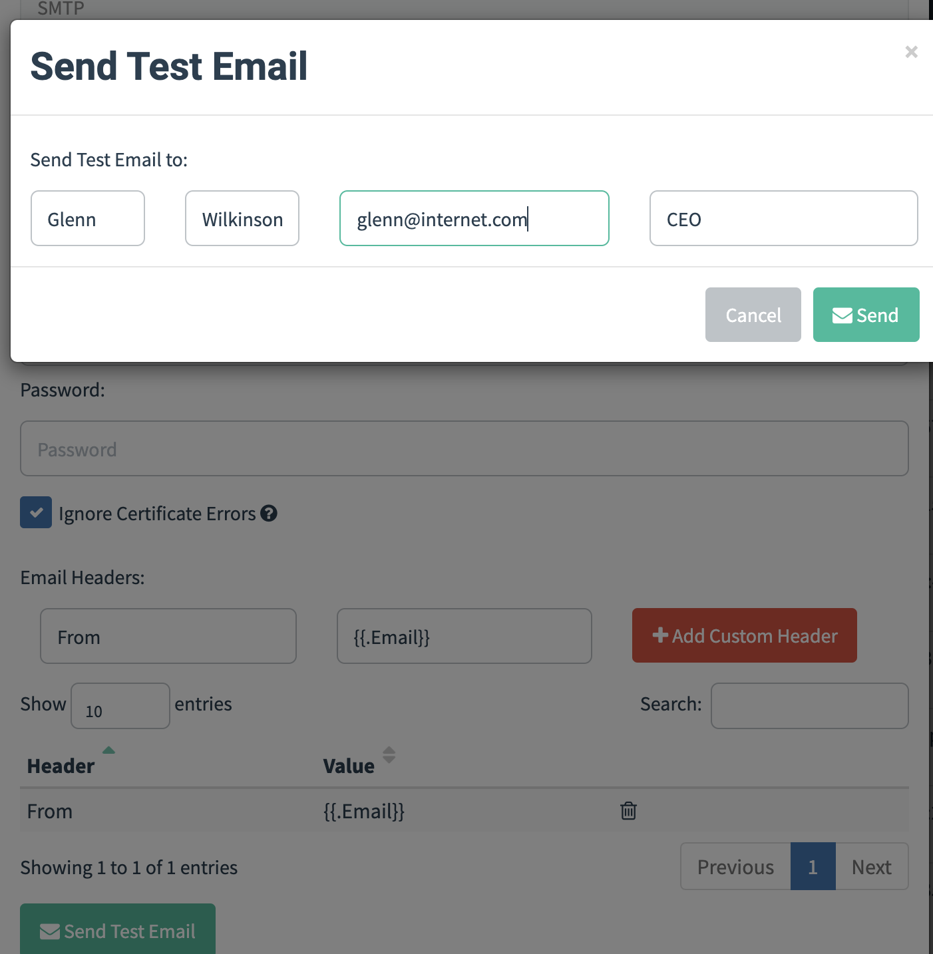Open the Ignore Certificate Errors help icon
Image resolution: width=933 pixels, height=954 pixels.
(x=268, y=513)
